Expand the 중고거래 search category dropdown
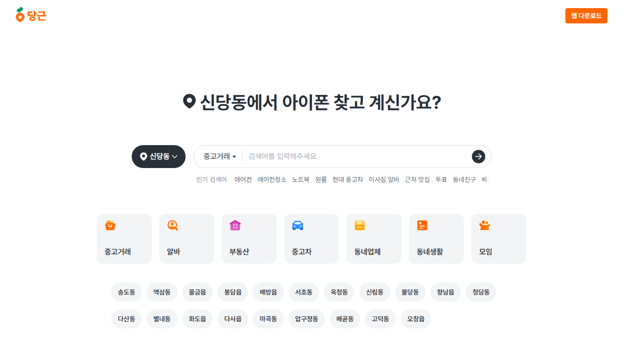626x348 pixels. tap(219, 157)
